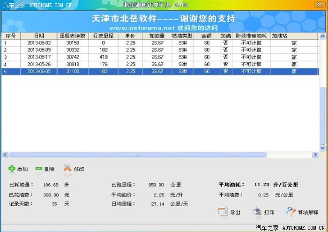Open the www.netmama.net website link
This screenshot has height=232, width=328.
coord(130,28)
